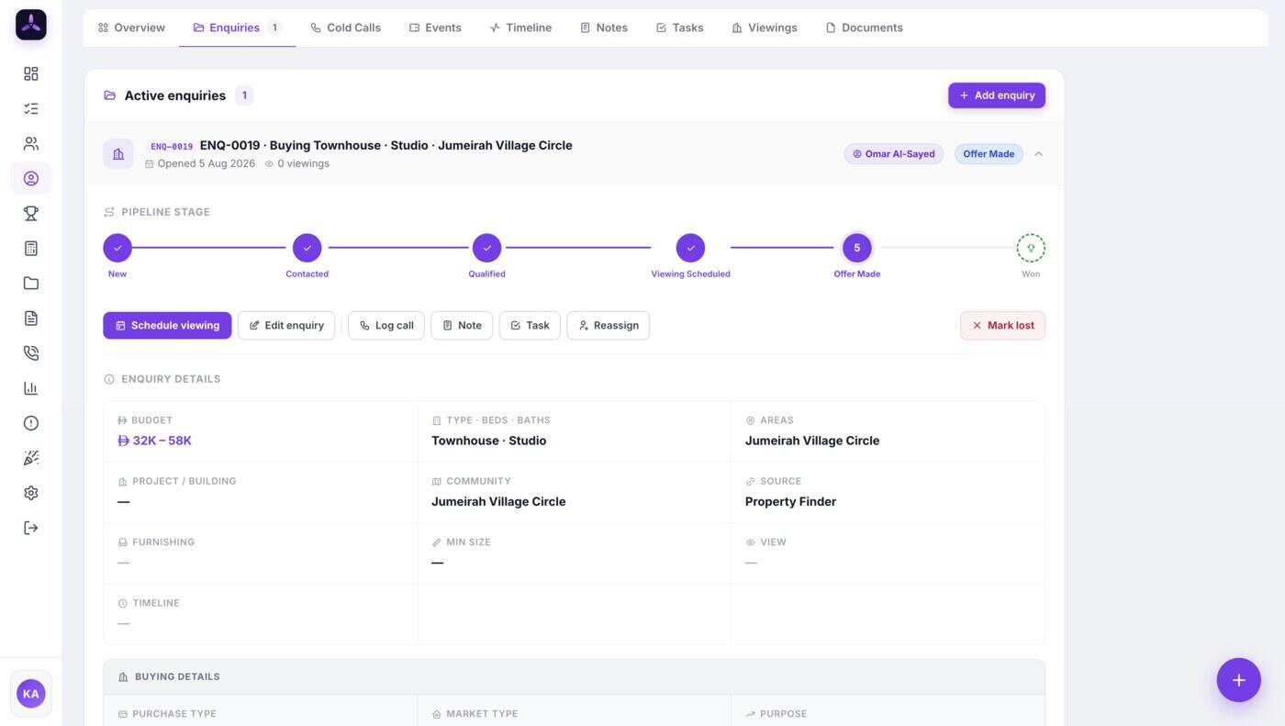
Task: Click the floating plus action button
Action: coord(1238,680)
